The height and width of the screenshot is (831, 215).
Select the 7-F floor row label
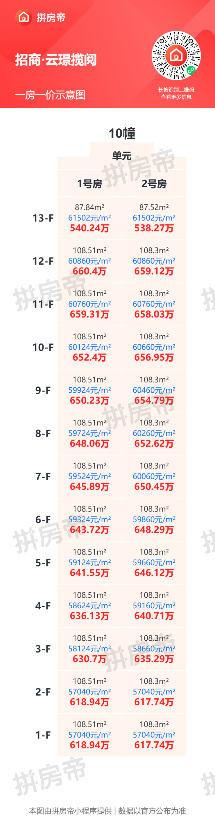pyautogui.click(x=43, y=476)
